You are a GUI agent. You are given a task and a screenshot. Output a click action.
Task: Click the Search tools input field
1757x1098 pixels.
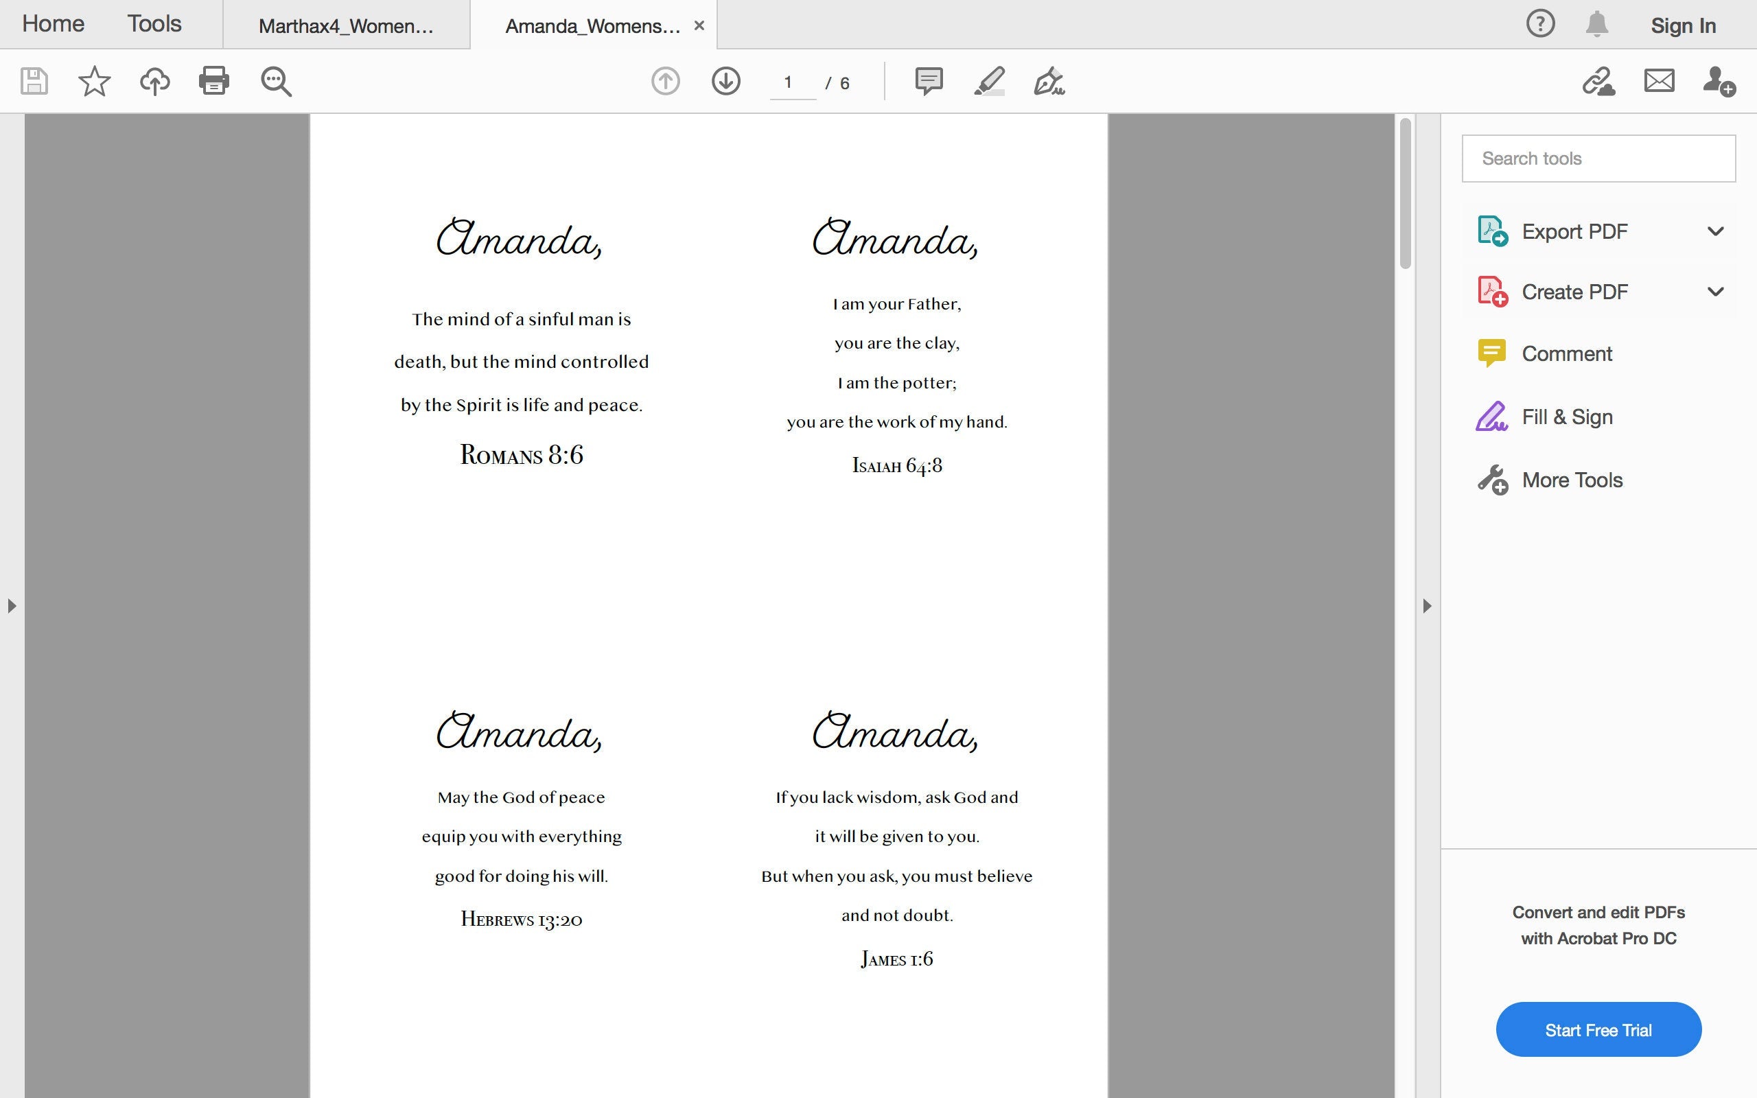pyautogui.click(x=1598, y=159)
